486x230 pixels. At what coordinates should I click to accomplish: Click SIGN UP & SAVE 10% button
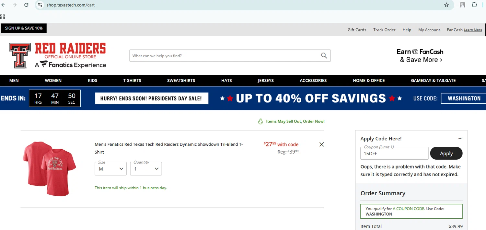coord(24,28)
